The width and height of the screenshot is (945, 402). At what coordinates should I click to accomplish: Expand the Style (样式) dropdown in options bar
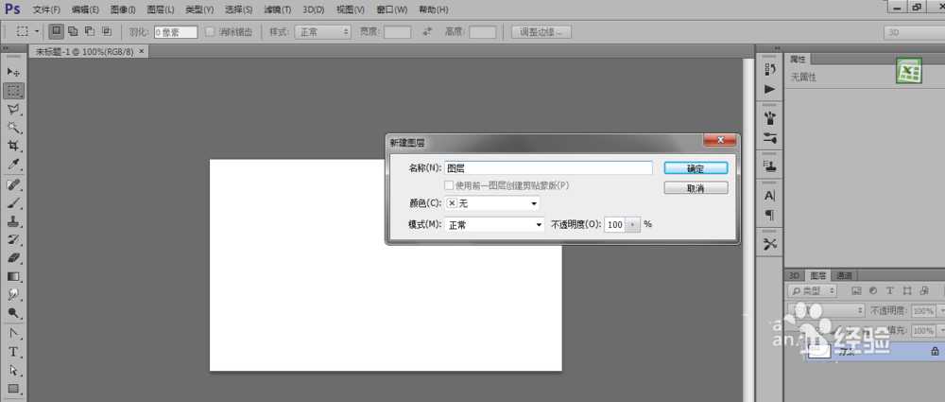[322, 31]
